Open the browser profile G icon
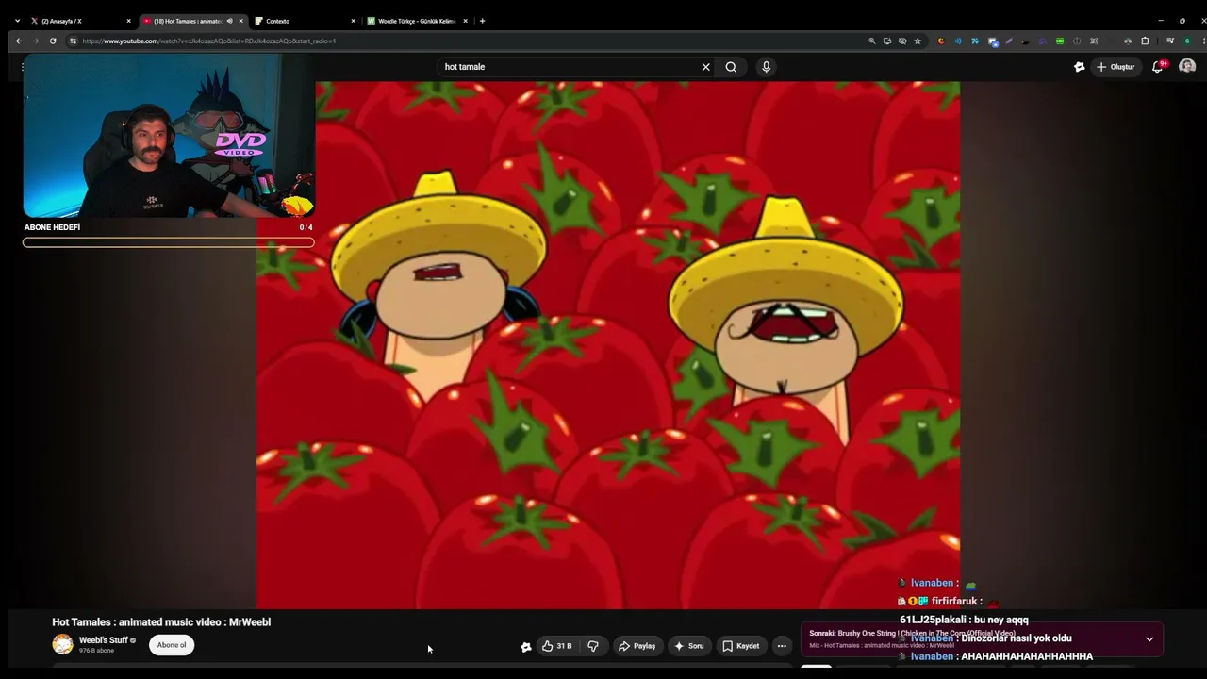The height and width of the screenshot is (679, 1207). point(1187,41)
